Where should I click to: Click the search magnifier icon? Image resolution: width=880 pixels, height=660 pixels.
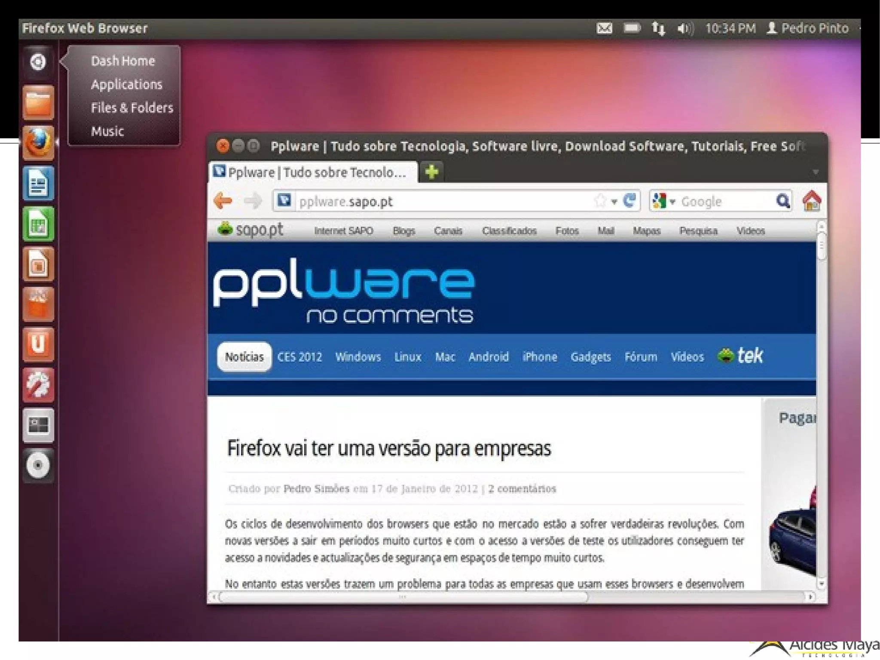[782, 201]
